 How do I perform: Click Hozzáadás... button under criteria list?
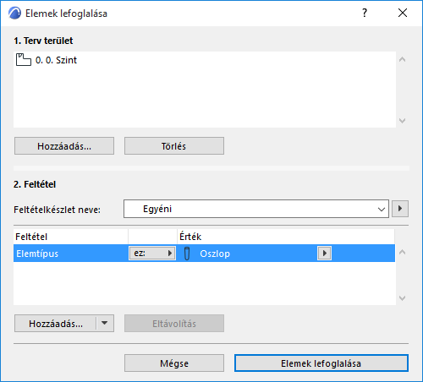coord(56,324)
